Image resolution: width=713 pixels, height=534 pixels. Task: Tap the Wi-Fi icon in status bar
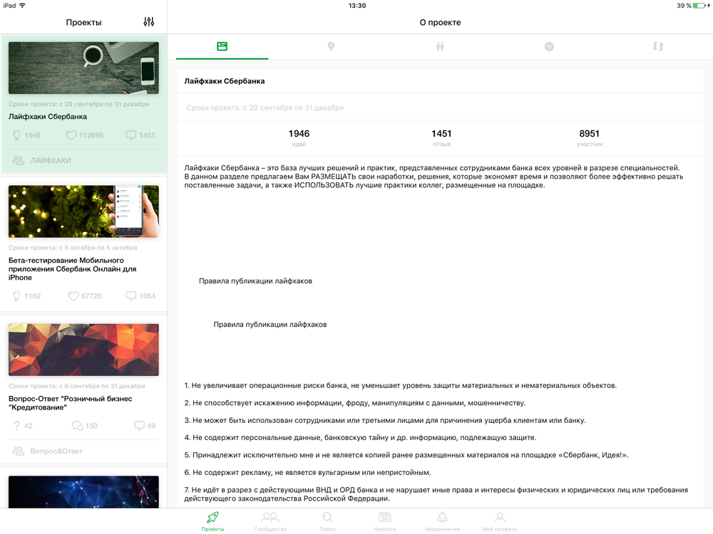[x=22, y=6]
